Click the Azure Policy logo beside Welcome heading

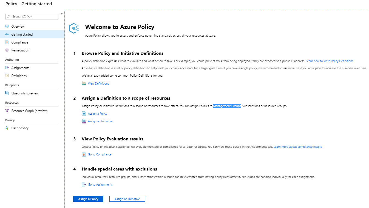tap(74, 28)
